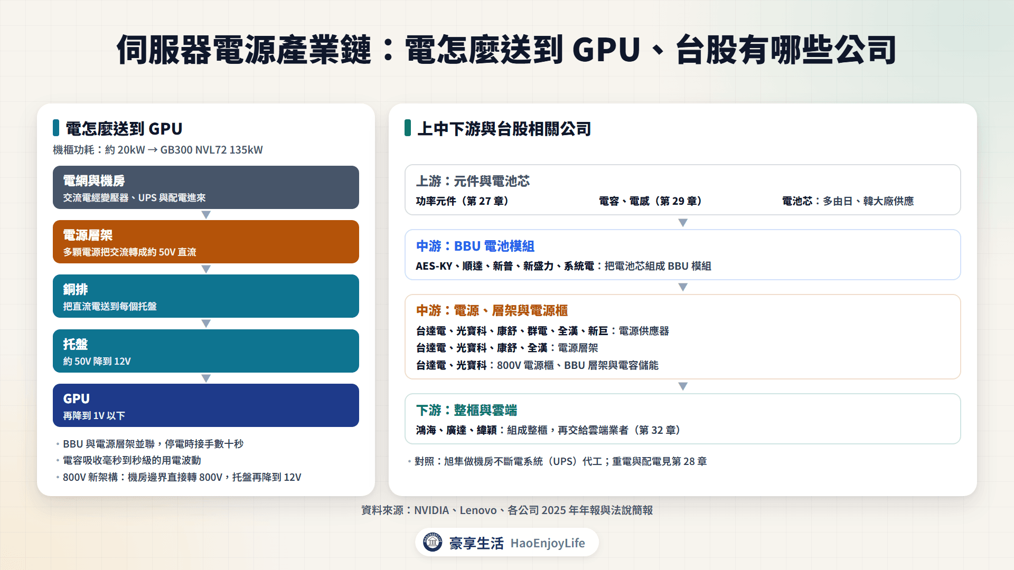The width and height of the screenshot is (1014, 570).
Task: Click the bullet about 800V 新架構
Action: tap(182, 477)
